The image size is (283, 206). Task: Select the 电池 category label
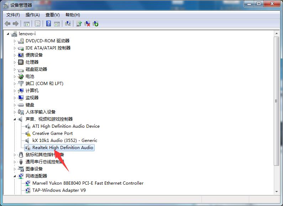click(30, 76)
